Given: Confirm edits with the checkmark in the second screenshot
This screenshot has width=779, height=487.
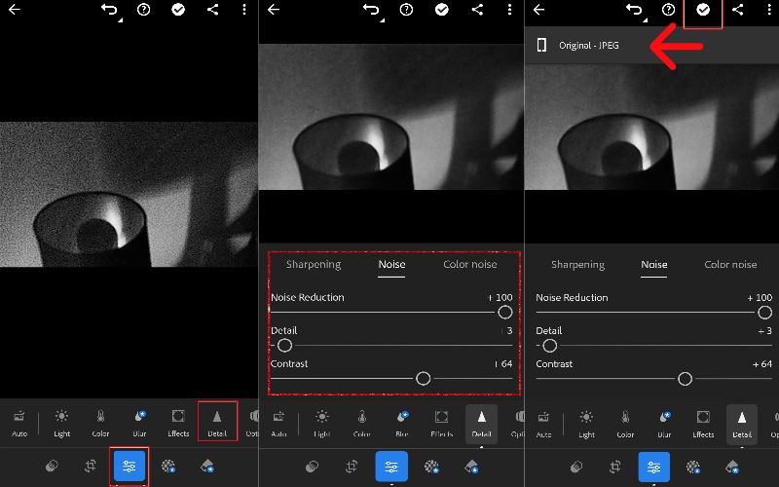Looking at the screenshot, I should click(442, 10).
